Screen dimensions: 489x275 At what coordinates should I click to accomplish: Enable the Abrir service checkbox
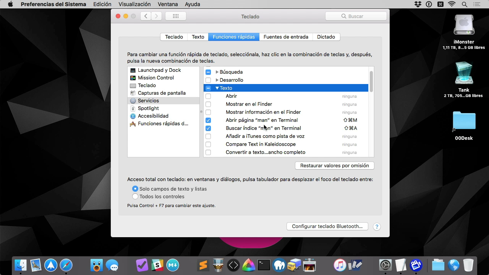208,96
